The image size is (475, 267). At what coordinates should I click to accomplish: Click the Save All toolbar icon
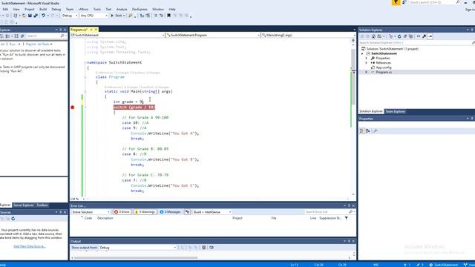36,16
